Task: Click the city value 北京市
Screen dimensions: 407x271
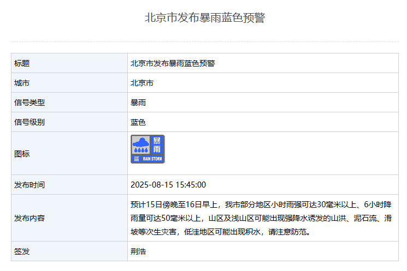Action: click(142, 83)
